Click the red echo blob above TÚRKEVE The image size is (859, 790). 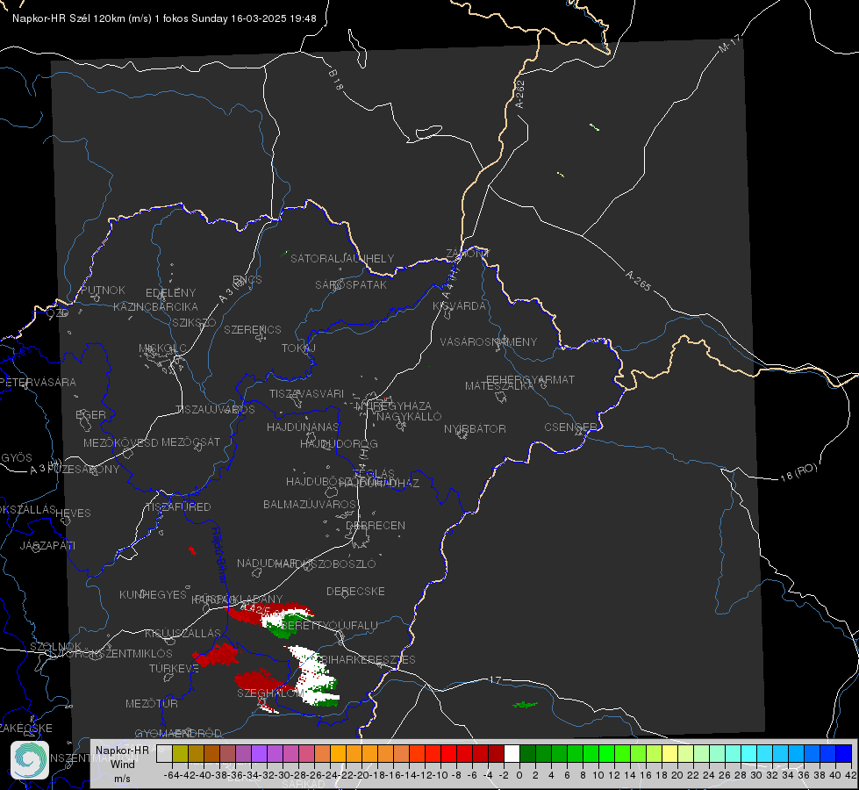coord(217,655)
